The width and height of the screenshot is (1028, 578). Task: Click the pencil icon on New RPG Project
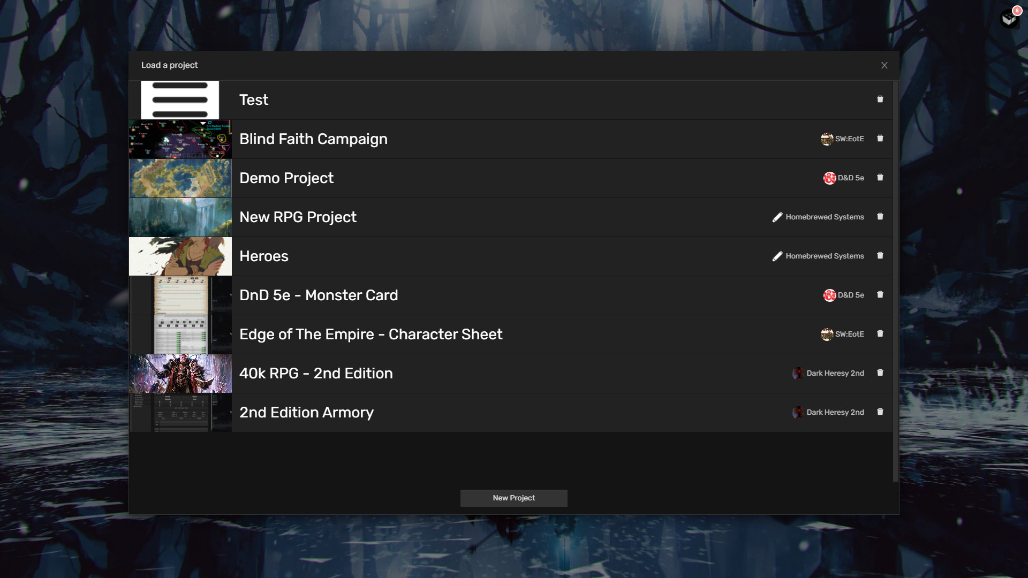(777, 217)
